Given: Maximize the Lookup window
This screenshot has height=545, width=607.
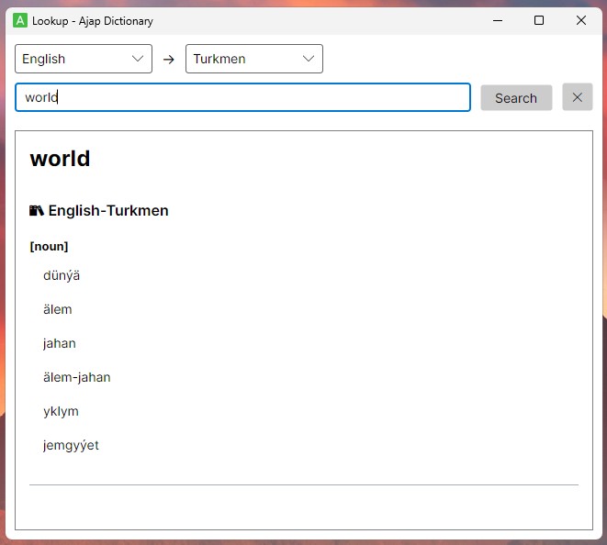Looking at the screenshot, I should point(539,20).
